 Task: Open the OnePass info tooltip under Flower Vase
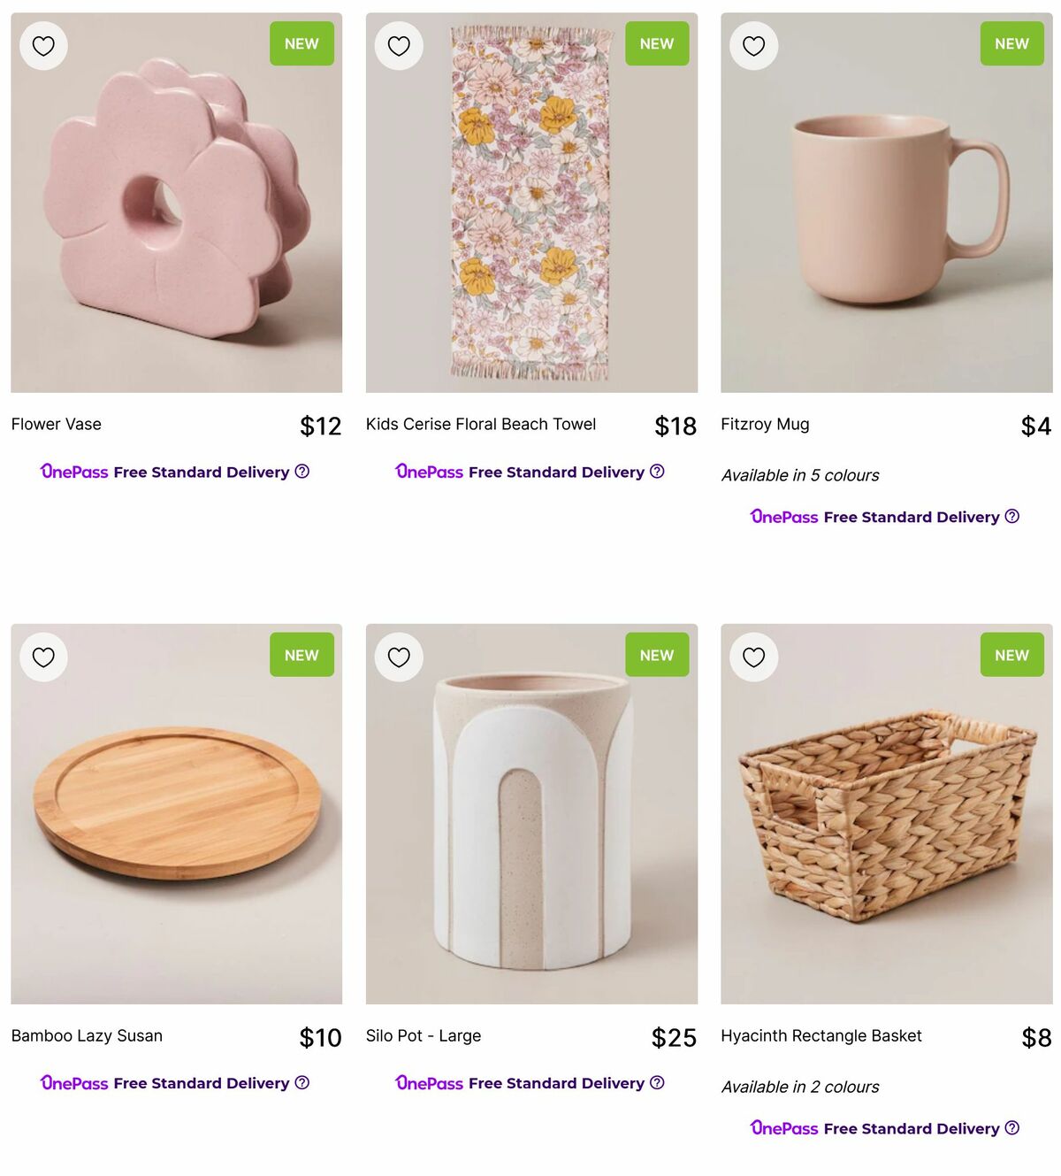pyautogui.click(x=302, y=472)
